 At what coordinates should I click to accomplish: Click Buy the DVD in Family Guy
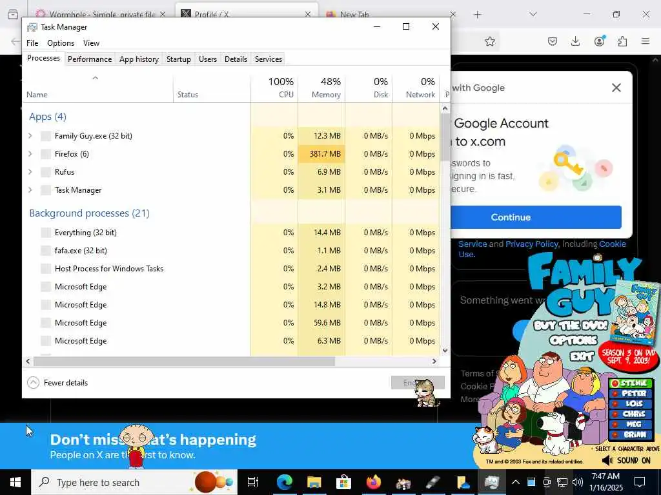point(571,325)
